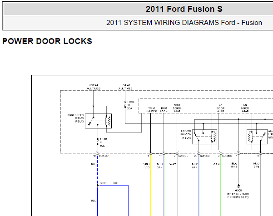
Task: Select the PASS DOOR AJAR label
Action: 177,108
